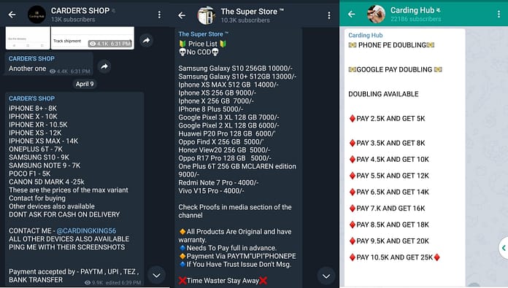Go back from CARDER'S SHOP channel

12,15
